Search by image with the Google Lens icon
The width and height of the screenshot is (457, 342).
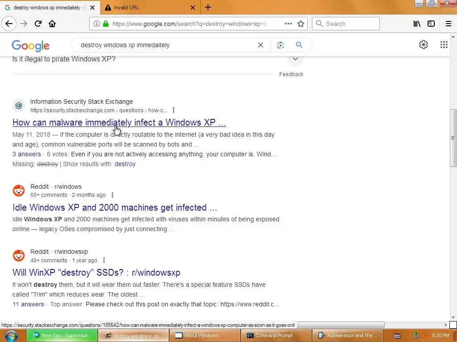pos(280,45)
